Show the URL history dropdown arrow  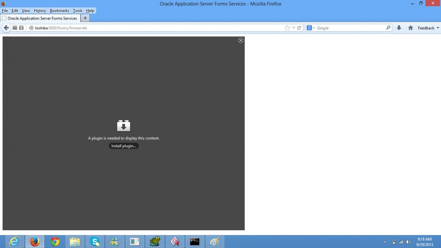coord(293,28)
